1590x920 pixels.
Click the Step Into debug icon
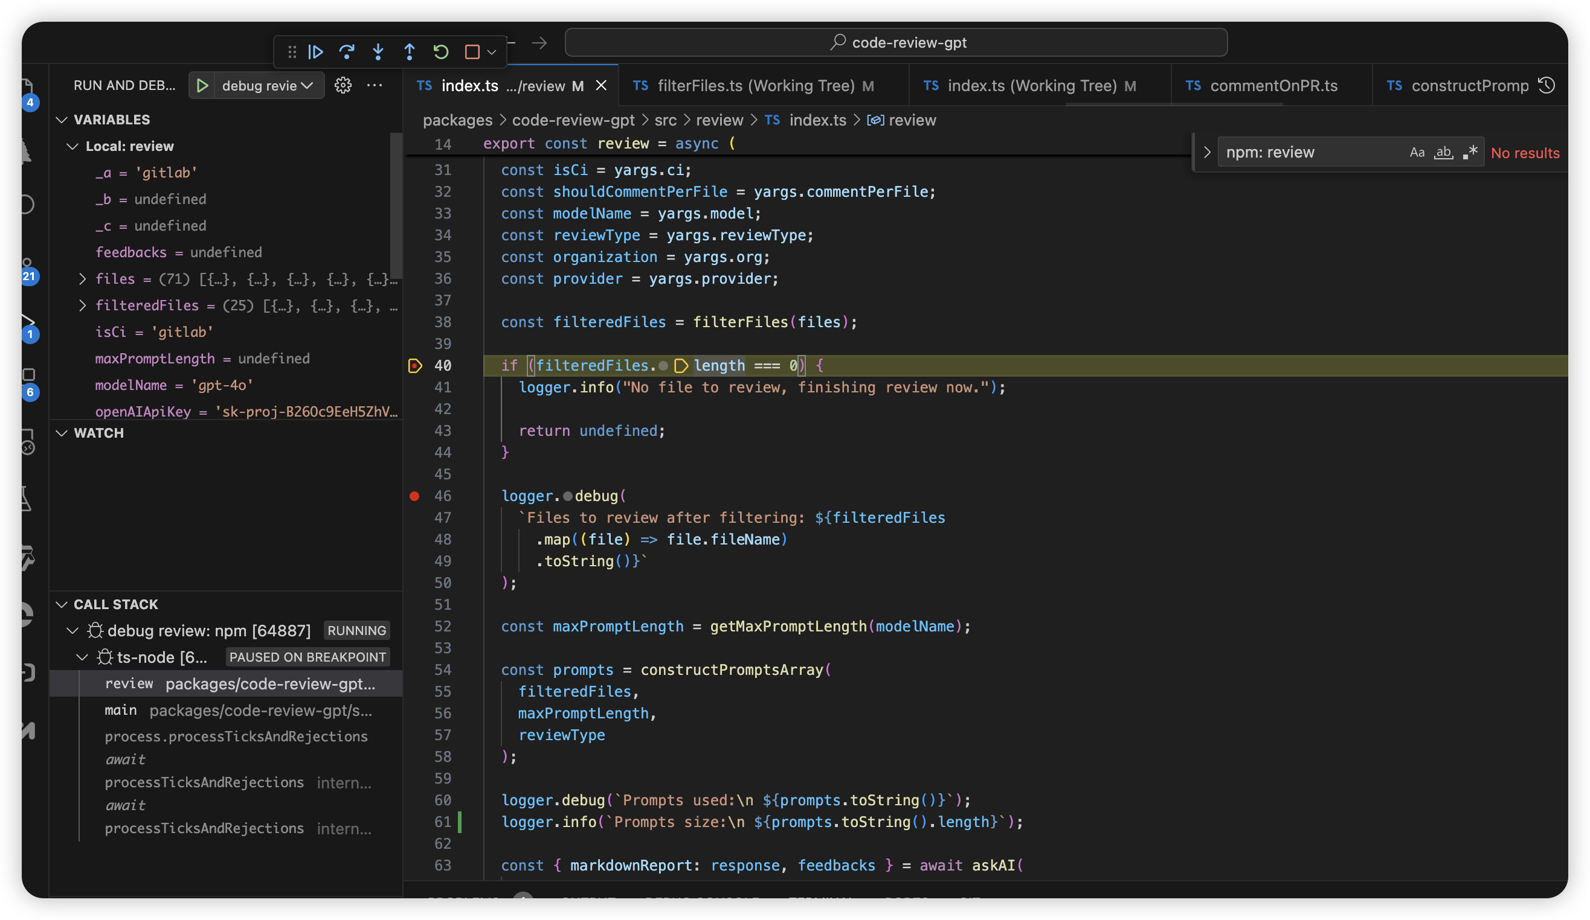[x=378, y=52]
